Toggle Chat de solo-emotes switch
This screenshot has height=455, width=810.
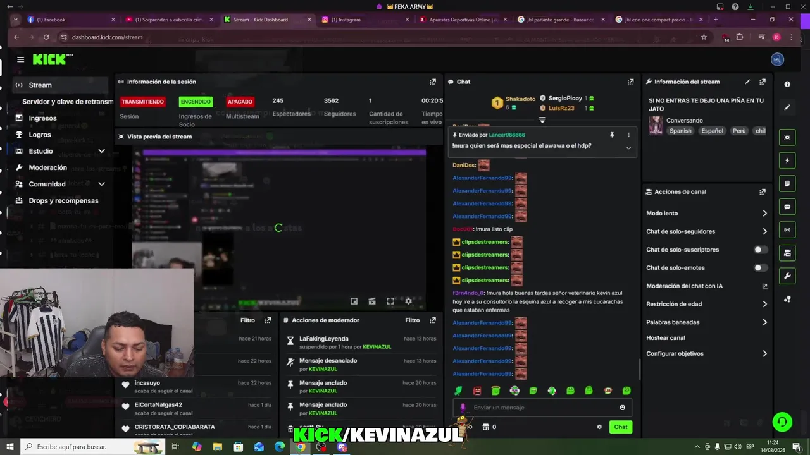pyautogui.click(x=761, y=268)
